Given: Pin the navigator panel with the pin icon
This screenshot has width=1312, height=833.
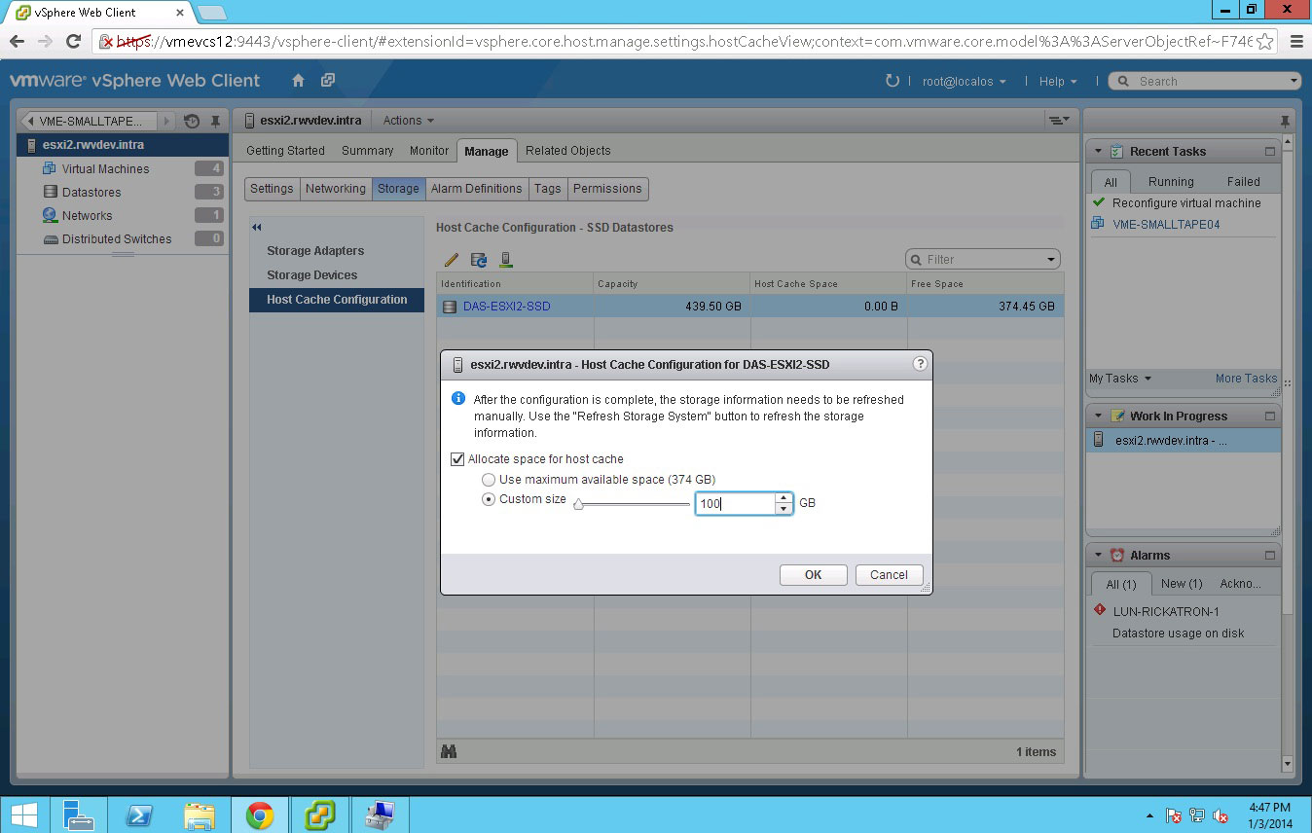Looking at the screenshot, I should click(x=215, y=121).
